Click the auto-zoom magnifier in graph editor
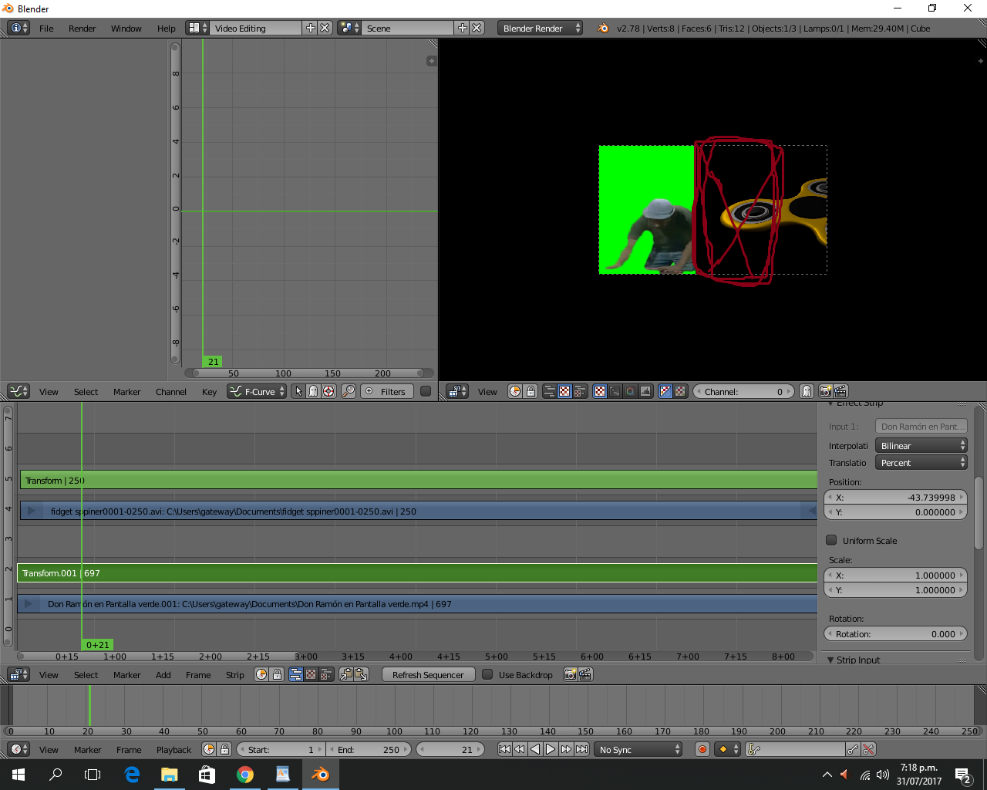The width and height of the screenshot is (987, 790). (x=349, y=391)
